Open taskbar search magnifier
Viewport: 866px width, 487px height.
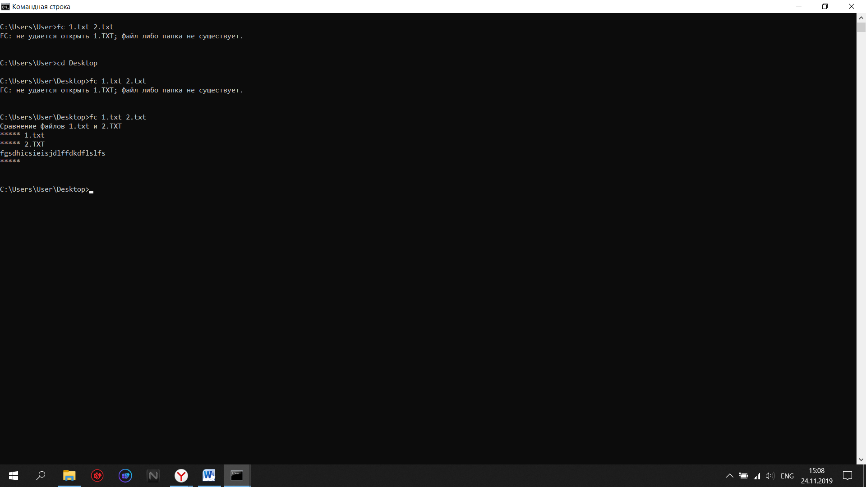41,476
